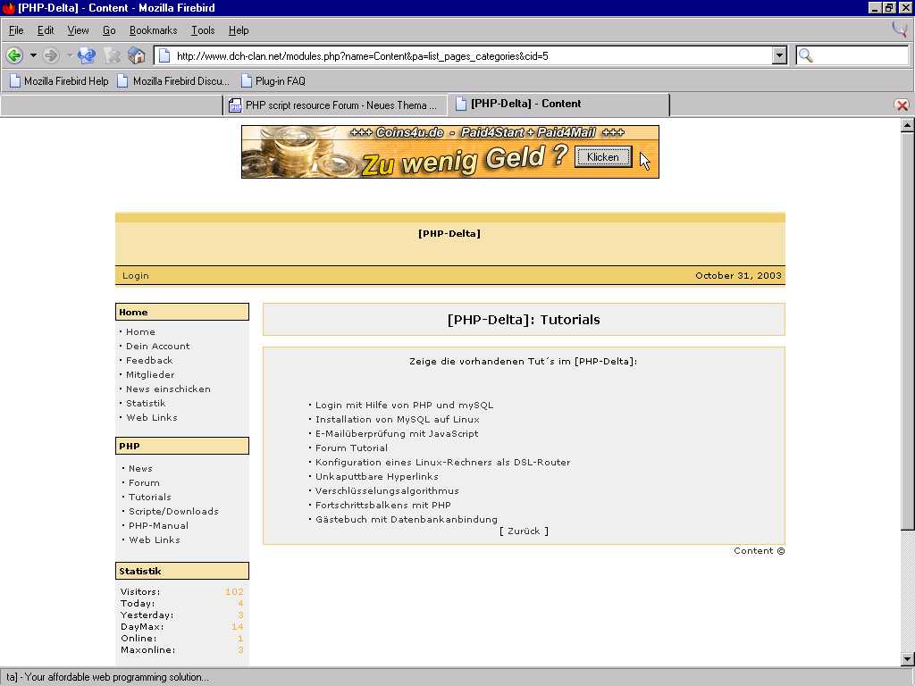Open the Bookmarks menu
This screenshot has height=686, width=915.
click(153, 30)
